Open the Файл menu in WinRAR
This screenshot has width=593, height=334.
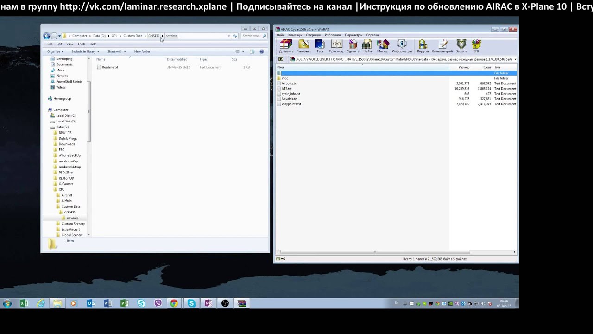[x=281, y=35]
